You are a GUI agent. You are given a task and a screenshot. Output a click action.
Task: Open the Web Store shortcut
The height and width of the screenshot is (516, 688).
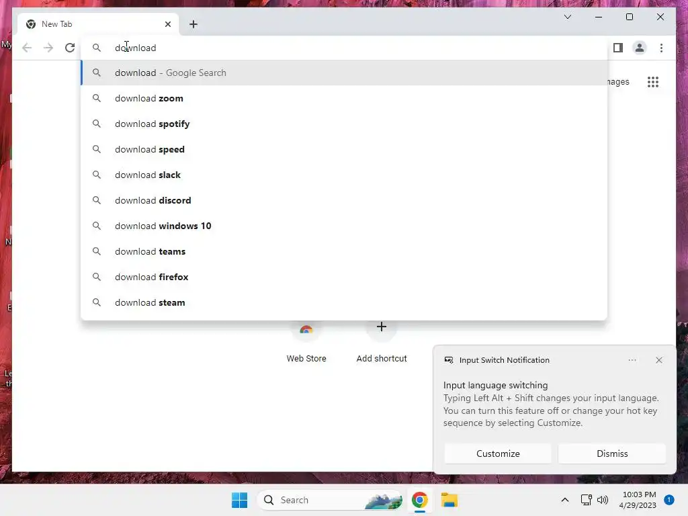pos(306,342)
